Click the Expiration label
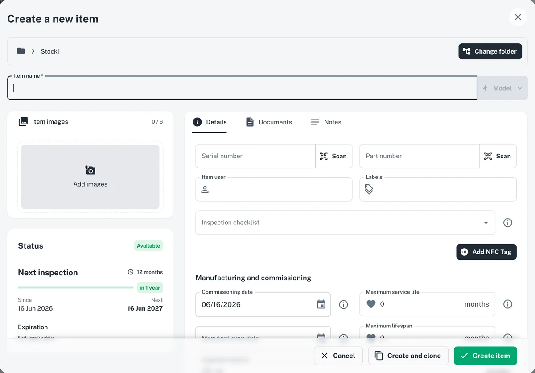The height and width of the screenshot is (373, 535). [x=33, y=327]
